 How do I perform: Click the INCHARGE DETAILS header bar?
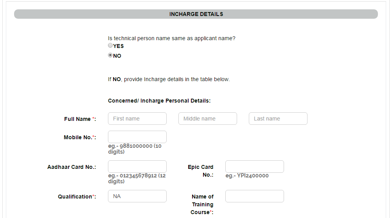[196, 14]
